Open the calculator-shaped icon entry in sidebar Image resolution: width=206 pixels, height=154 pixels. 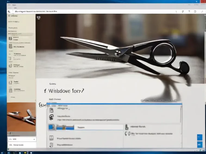point(11,46)
